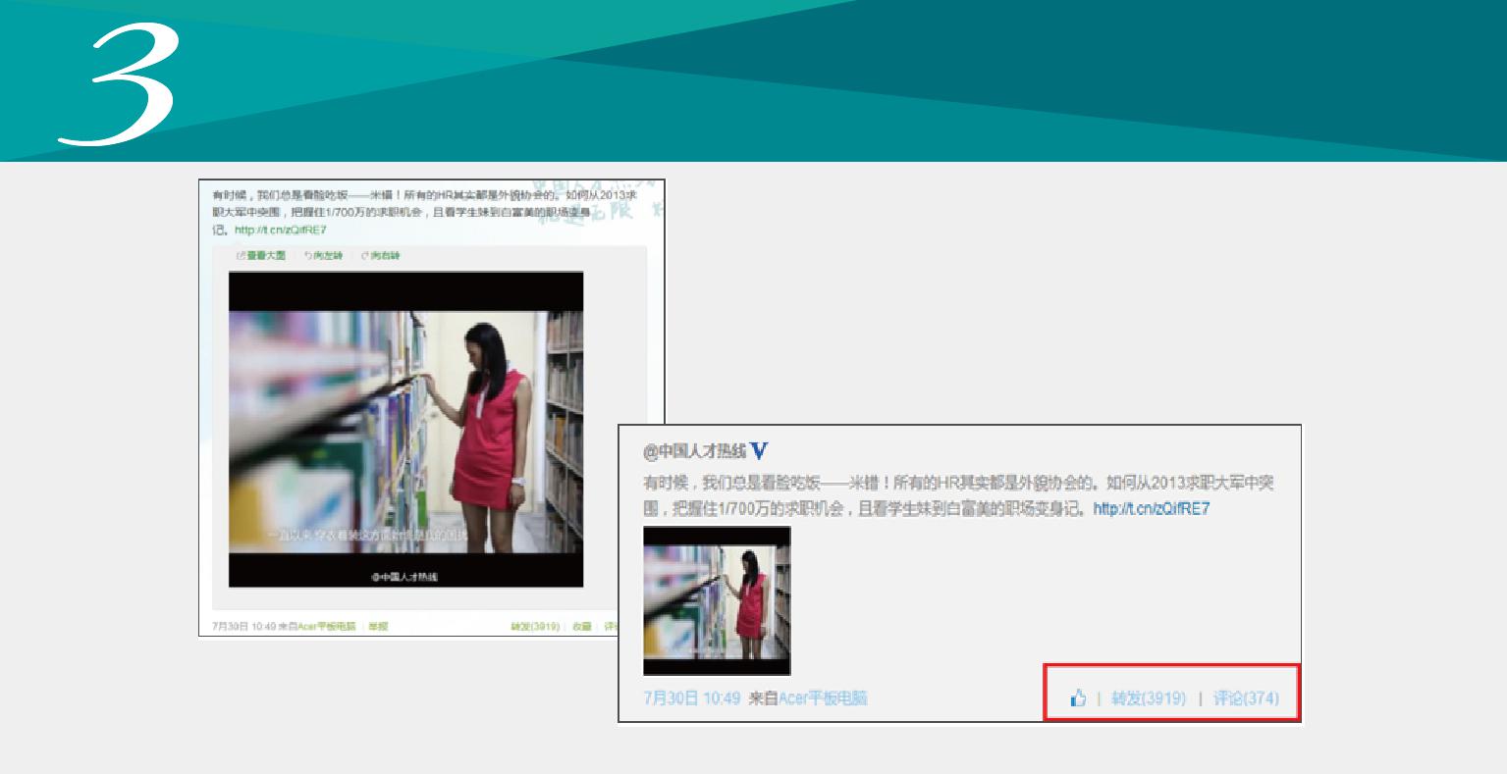The height and width of the screenshot is (774, 1507).
Task: Click the blue V verified badge
Action: point(758,451)
